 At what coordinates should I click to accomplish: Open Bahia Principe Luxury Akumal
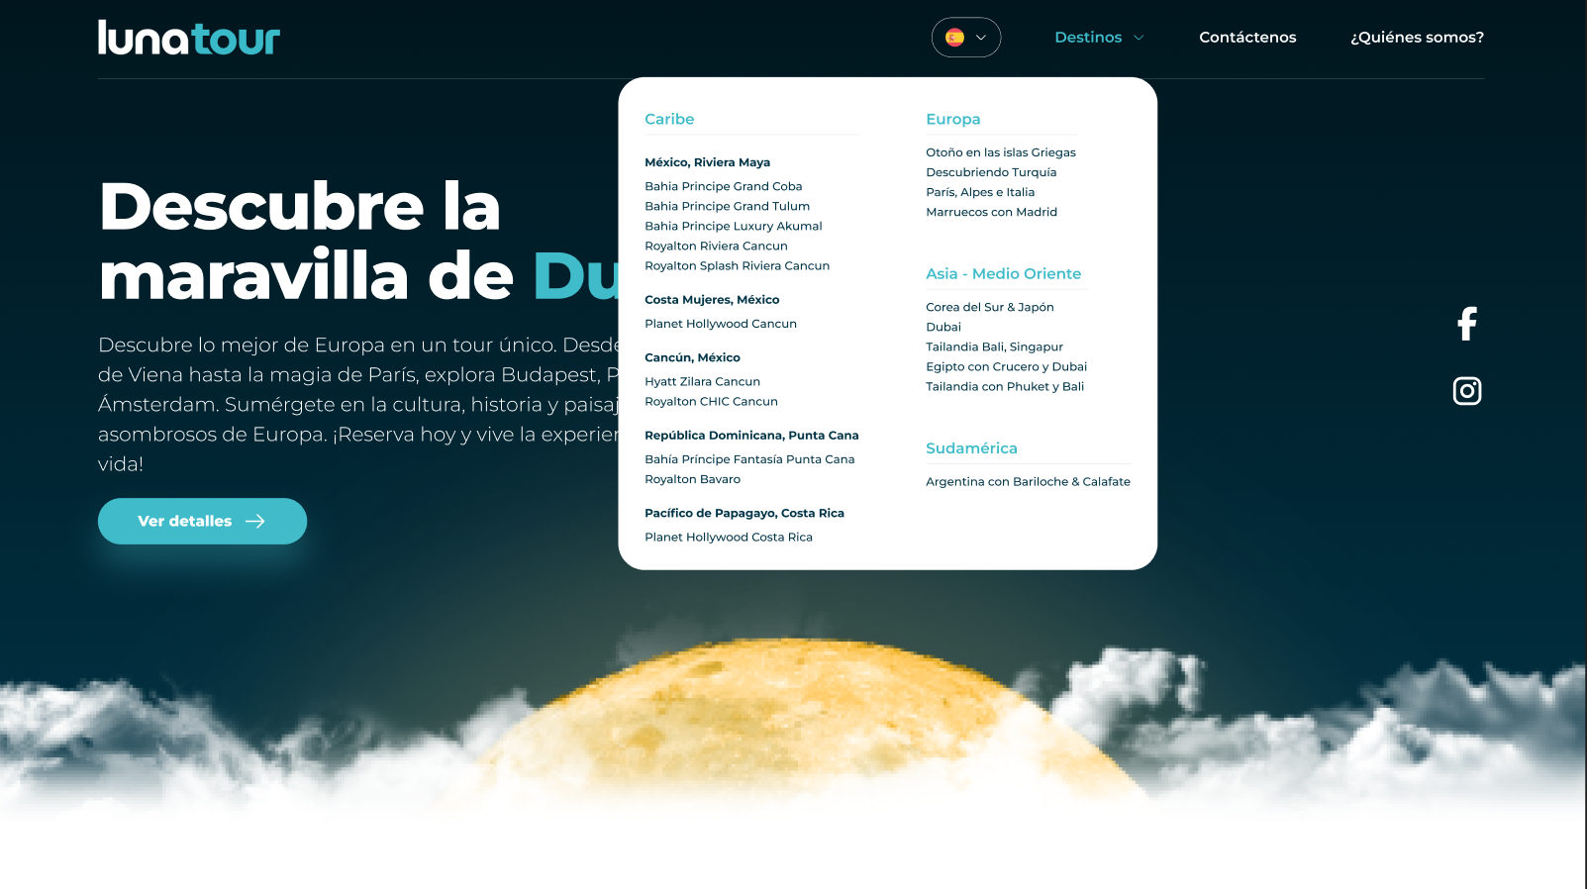click(734, 226)
